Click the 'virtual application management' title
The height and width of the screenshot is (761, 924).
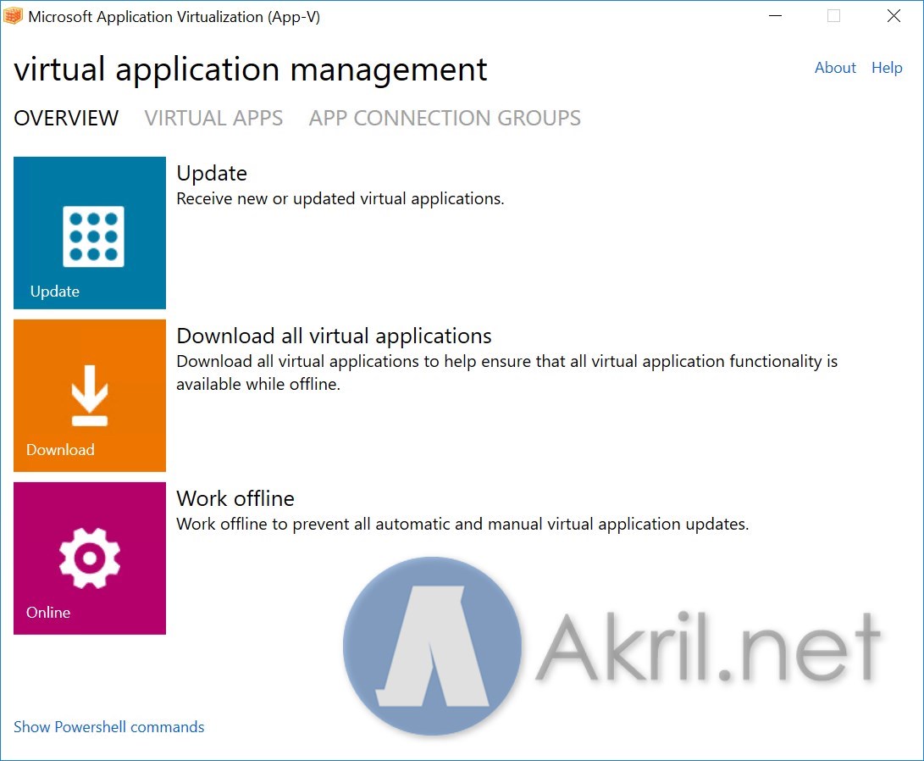[x=251, y=69]
